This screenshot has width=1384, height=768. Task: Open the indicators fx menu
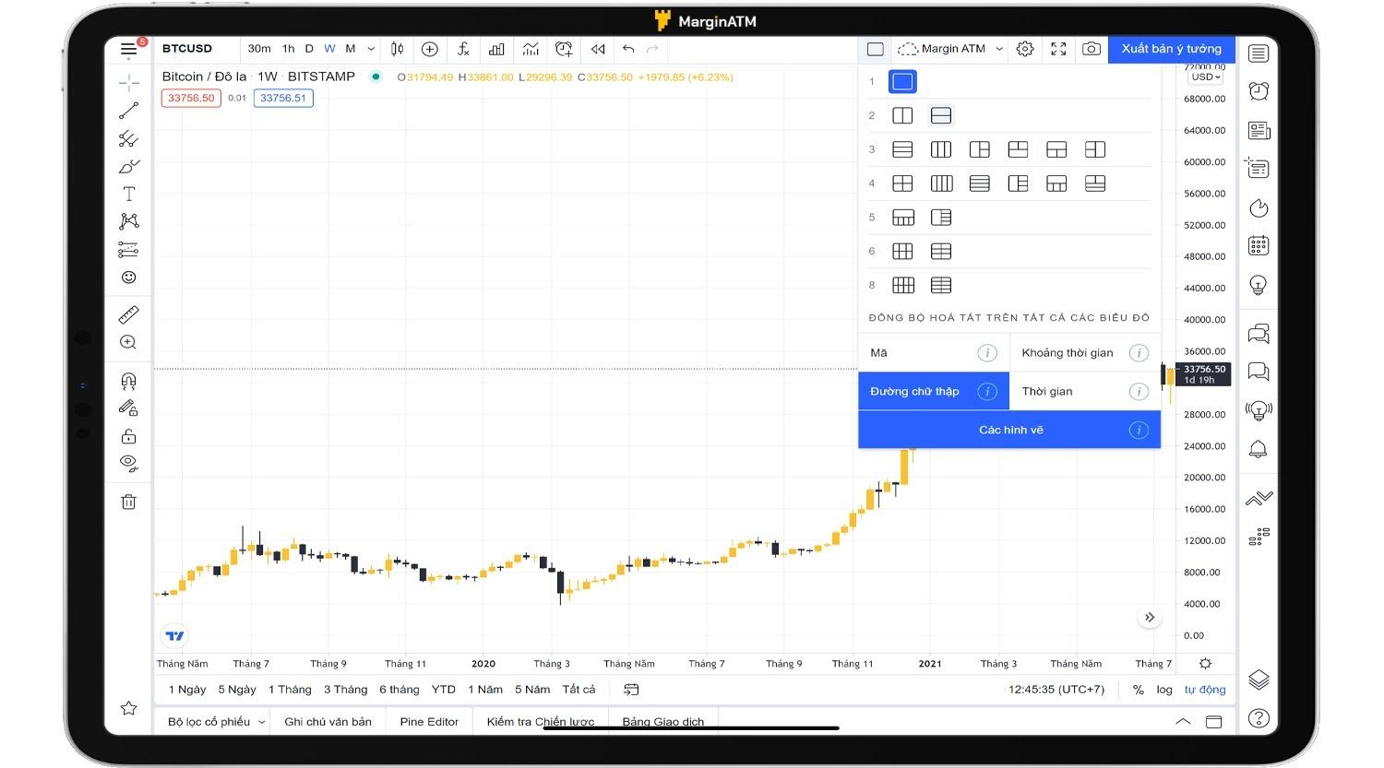pyautogui.click(x=463, y=49)
